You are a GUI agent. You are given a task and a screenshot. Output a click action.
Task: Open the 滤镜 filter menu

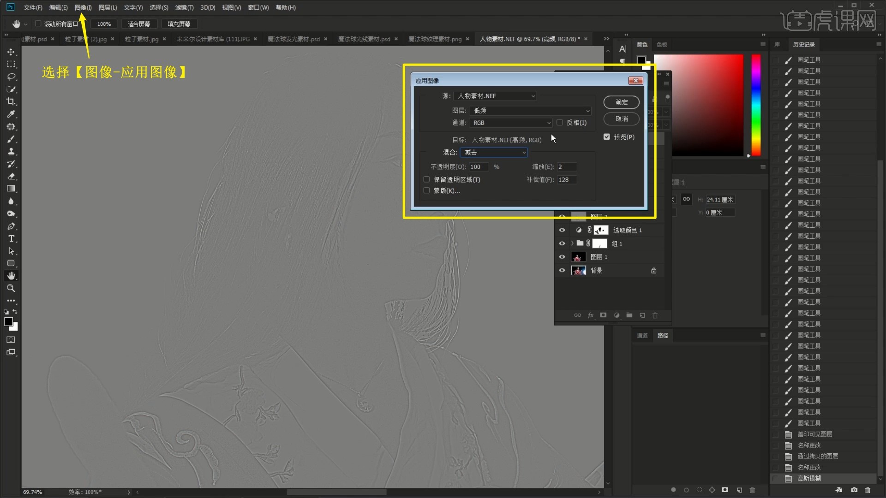point(184,7)
